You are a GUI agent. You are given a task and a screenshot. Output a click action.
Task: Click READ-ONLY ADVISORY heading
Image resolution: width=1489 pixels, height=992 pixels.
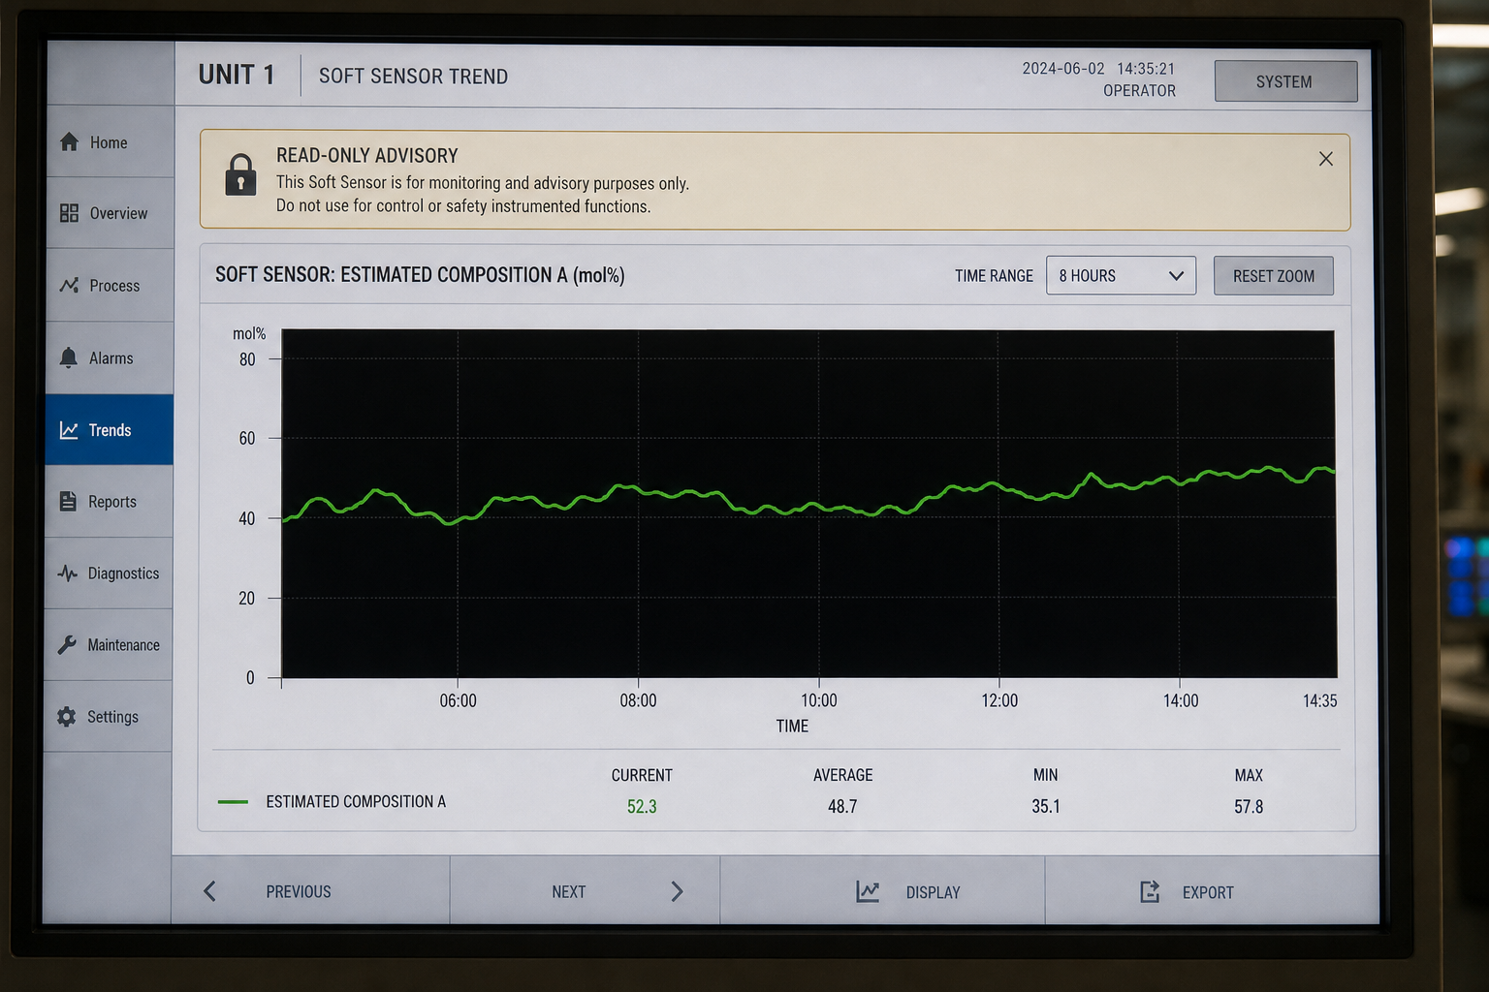coord(367,156)
